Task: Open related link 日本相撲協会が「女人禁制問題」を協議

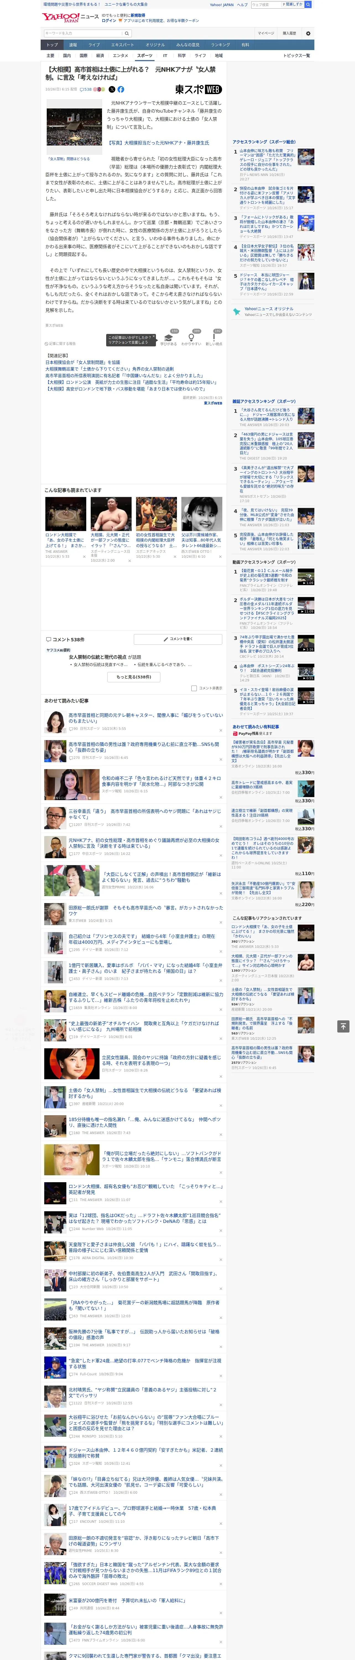Action: point(82,362)
